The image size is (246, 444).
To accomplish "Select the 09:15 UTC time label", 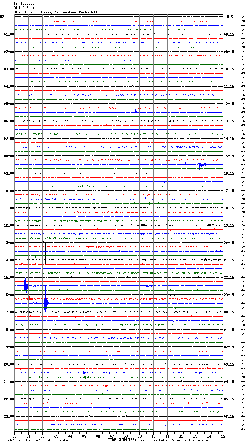I will pyautogui.click(x=229, y=52).
